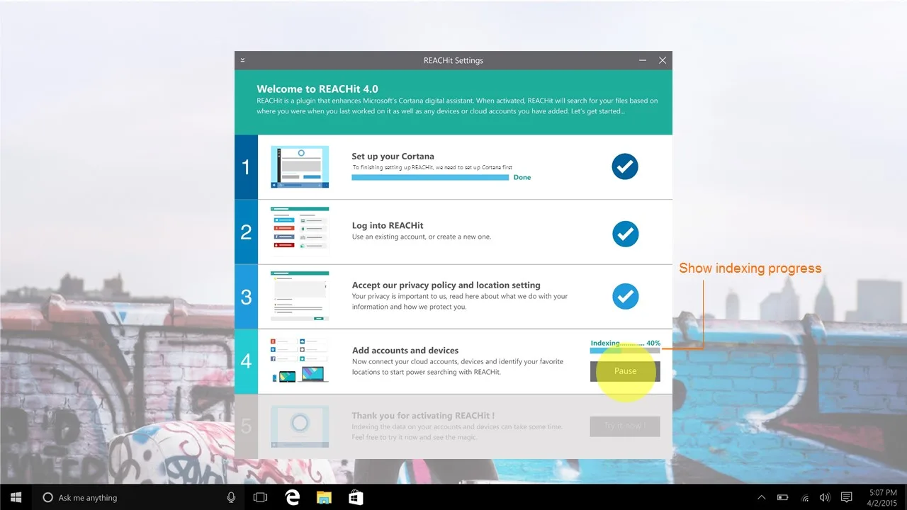Click the 'Set up your Cortana' heading

pyautogui.click(x=393, y=156)
